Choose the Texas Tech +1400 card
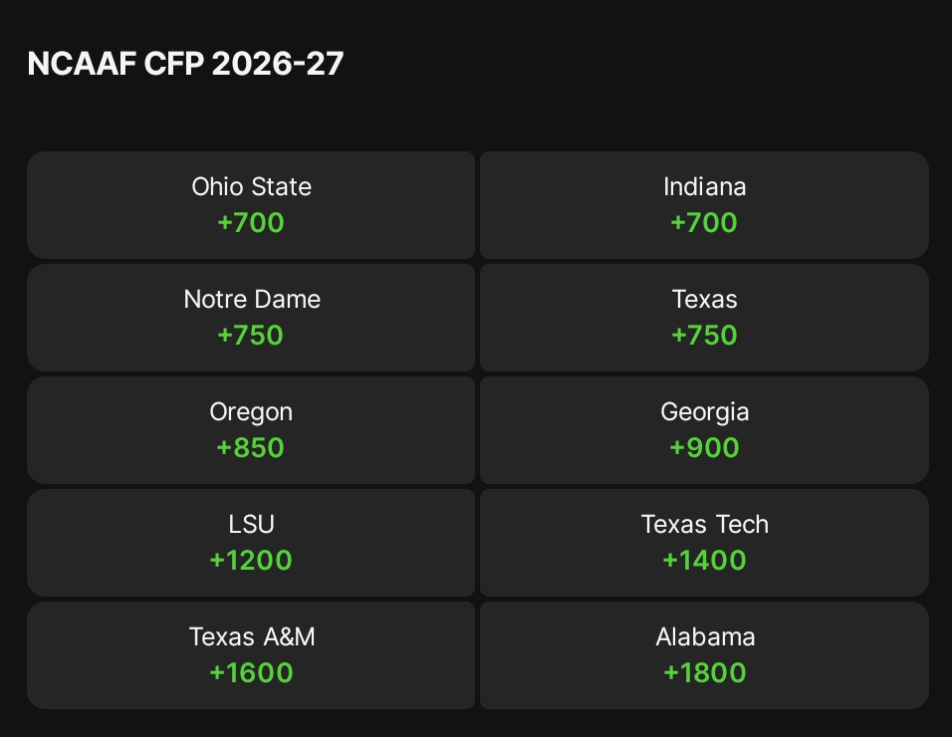This screenshot has width=952, height=737. click(704, 543)
